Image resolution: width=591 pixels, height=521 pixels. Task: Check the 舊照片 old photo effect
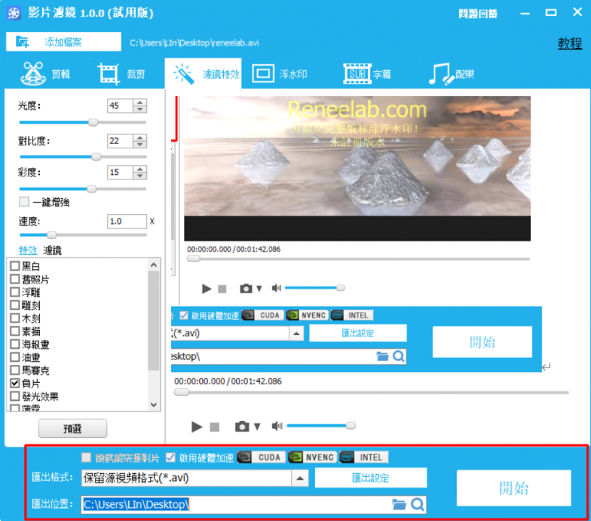[14, 279]
